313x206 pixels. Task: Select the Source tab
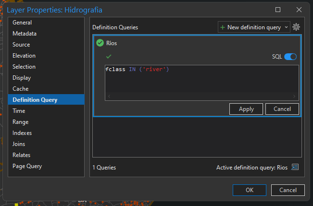coord(21,45)
